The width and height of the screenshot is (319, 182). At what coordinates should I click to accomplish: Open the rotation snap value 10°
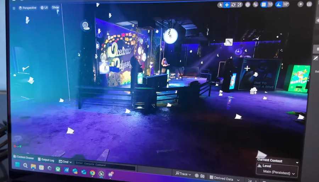286,4
